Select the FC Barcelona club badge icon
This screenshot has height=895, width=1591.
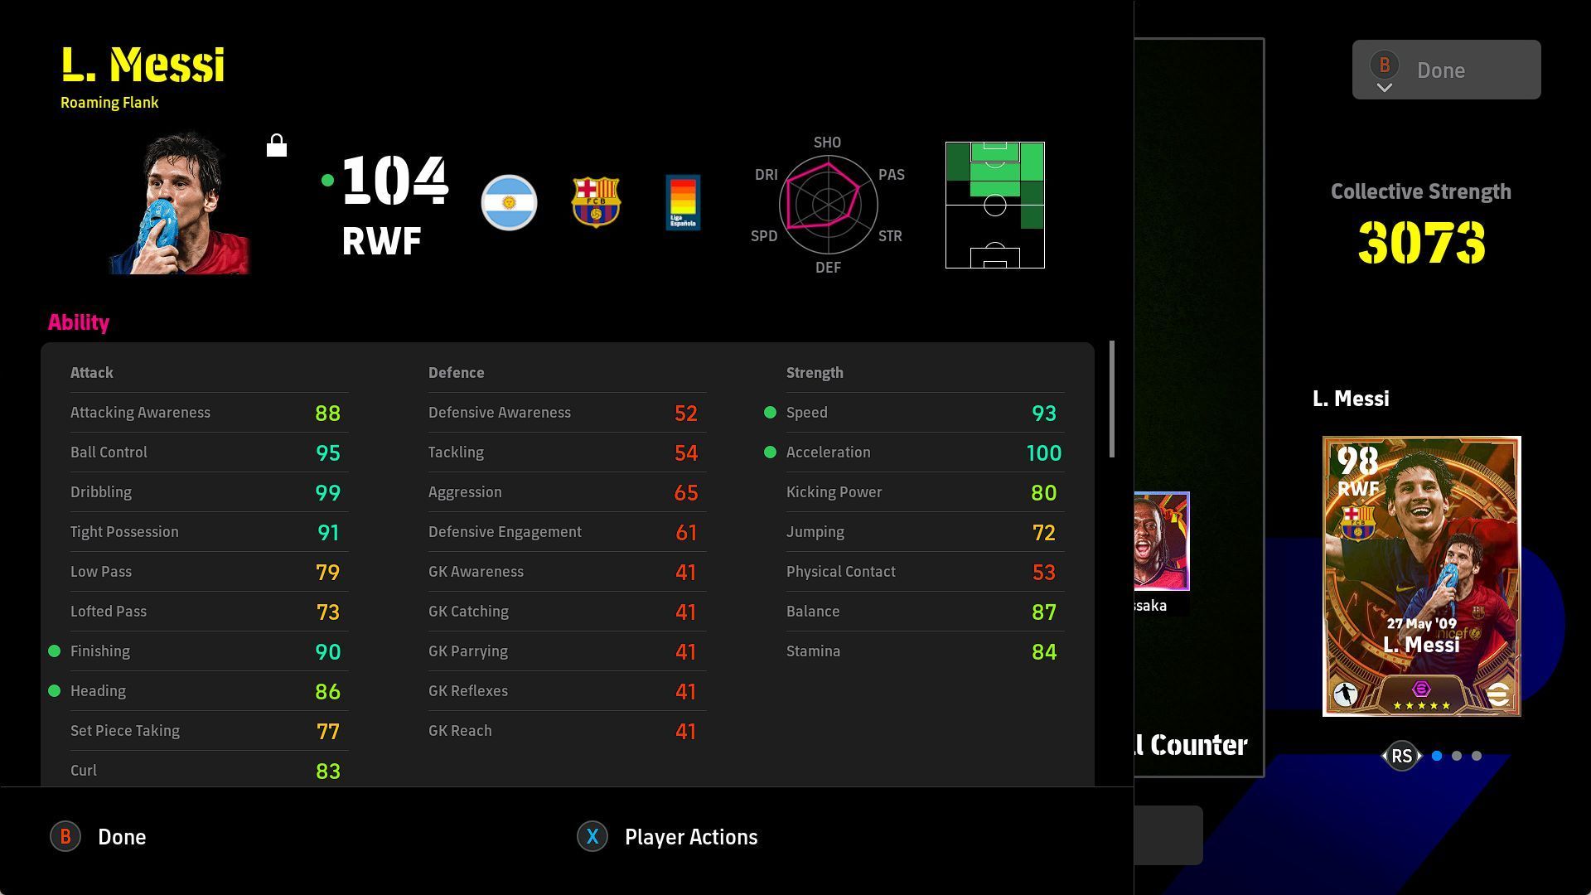pos(596,203)
